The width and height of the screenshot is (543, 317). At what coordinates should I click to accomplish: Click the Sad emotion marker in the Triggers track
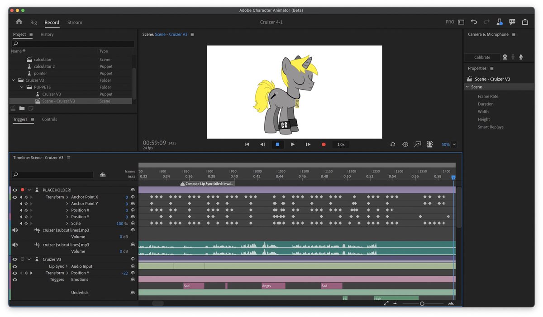[x=193, y=285]
